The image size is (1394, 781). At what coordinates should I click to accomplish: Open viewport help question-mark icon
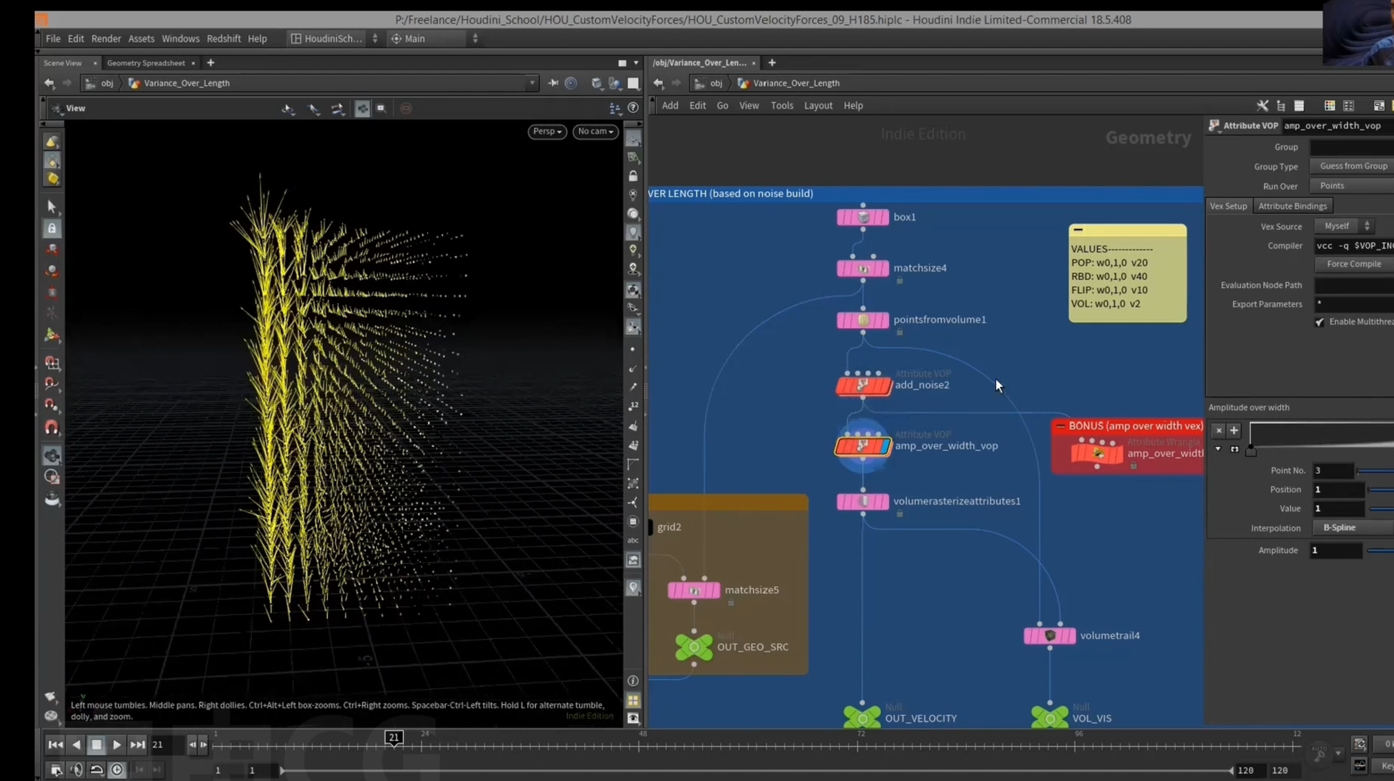coord(632,108)
